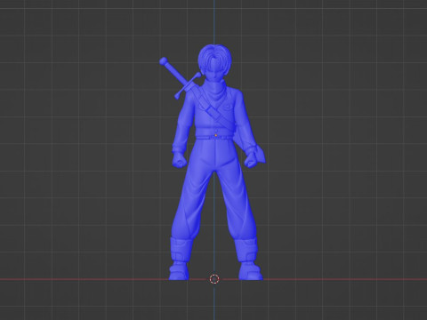Click the 3D cursor at the world origin
427x320 pixels.
[x=214, y=279]
